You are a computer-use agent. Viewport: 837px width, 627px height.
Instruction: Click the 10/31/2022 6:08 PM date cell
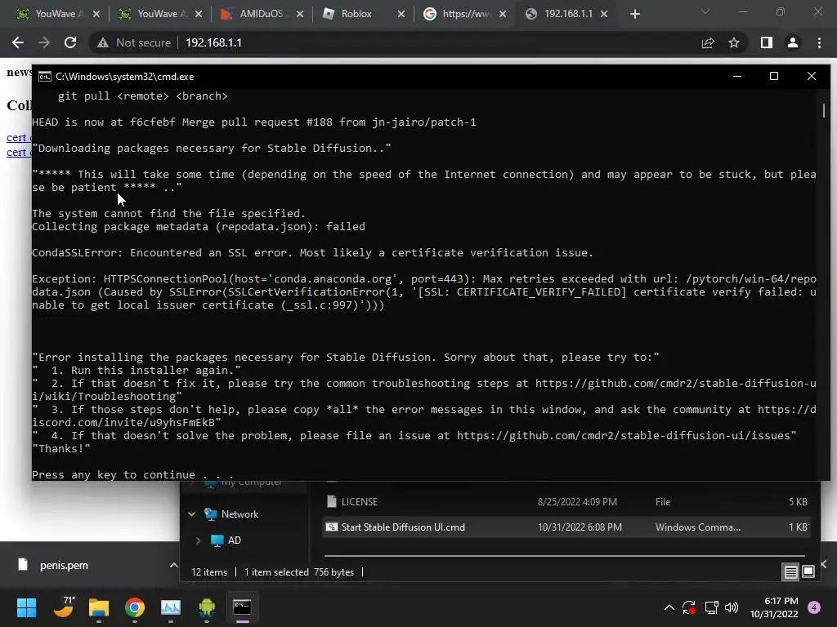click(580, 527)
